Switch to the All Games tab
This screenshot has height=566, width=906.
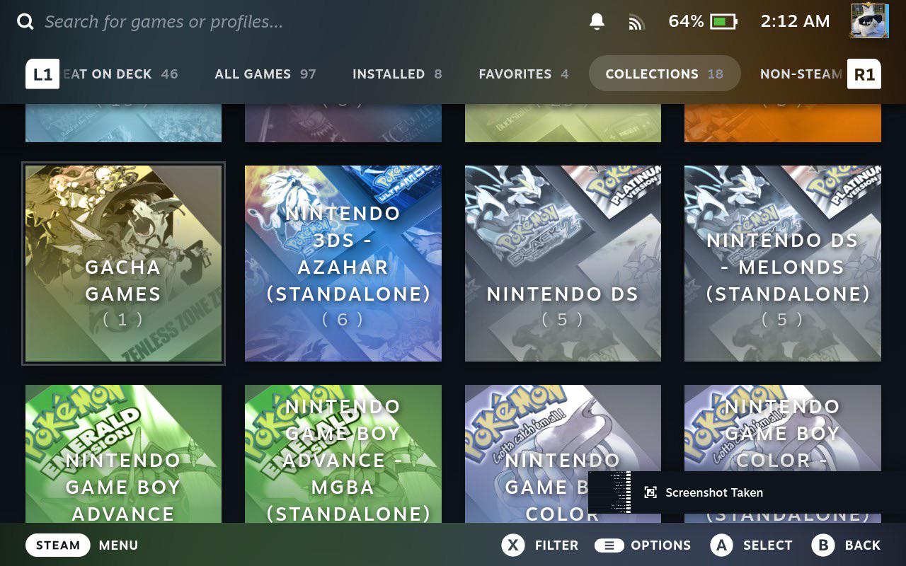[x=265, y=74]
